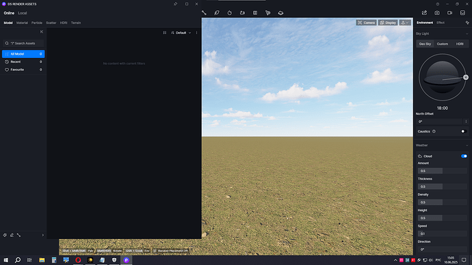
Task: Switch asset view to grid layout
Action: coord(165,33)
